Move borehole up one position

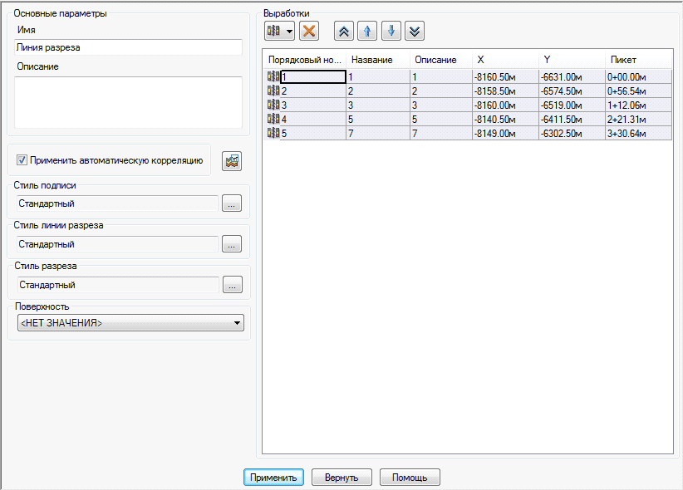(x=367, y=32)
